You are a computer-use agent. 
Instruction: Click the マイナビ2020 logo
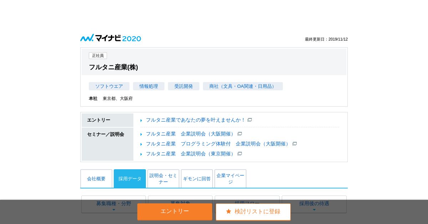point(111,38)
